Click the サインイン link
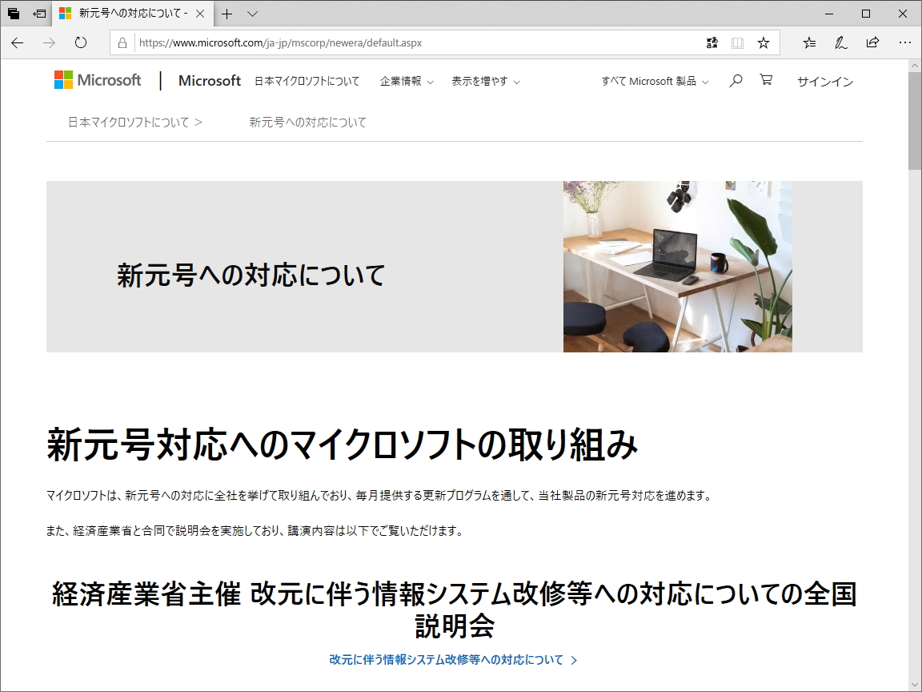The width and height of the screenshot is (922, 692). coord(825,81)
